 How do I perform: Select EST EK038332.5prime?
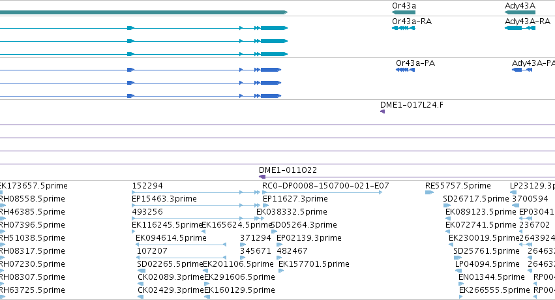click(x=292, y=212)
